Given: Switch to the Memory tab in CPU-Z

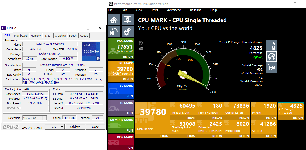Looking at the screenshot, I should click(36, 36).
